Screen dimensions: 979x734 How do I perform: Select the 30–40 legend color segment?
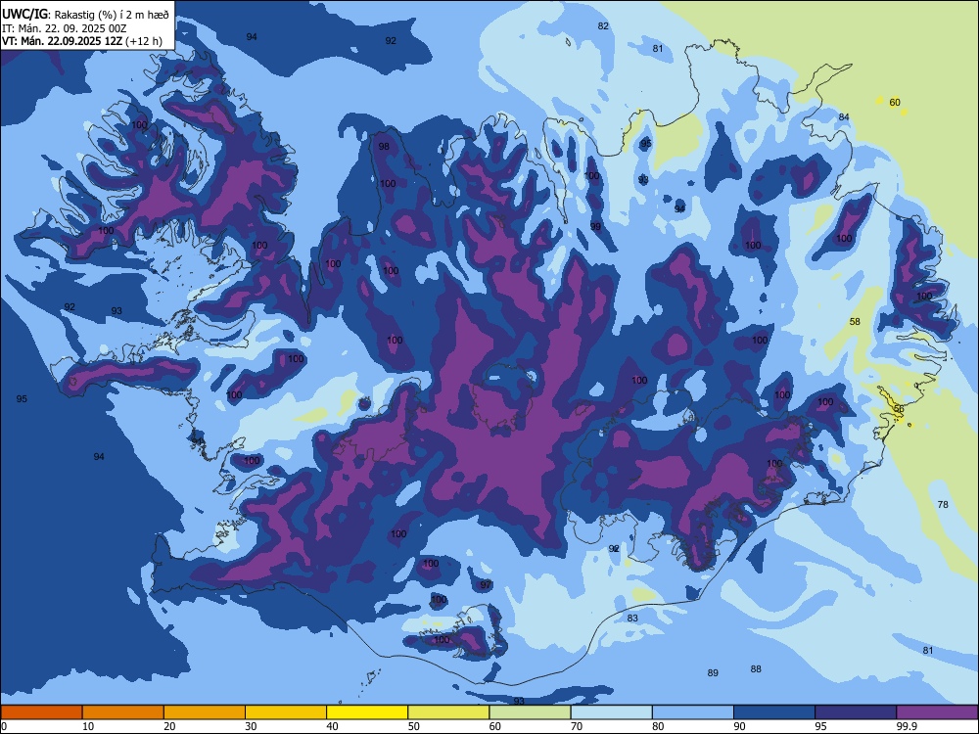tap(286, 712)
